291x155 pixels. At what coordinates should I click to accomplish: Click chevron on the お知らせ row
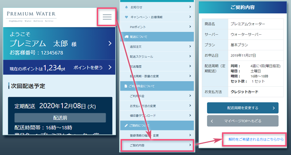[x=190, y=7]
